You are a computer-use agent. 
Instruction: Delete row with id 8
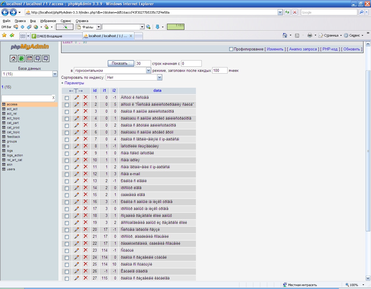click(x=86, y=146)
